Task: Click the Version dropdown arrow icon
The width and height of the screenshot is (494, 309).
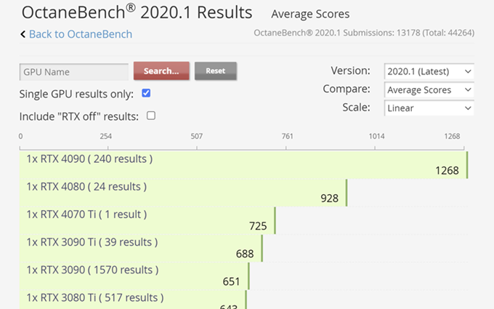Action: 468,71
